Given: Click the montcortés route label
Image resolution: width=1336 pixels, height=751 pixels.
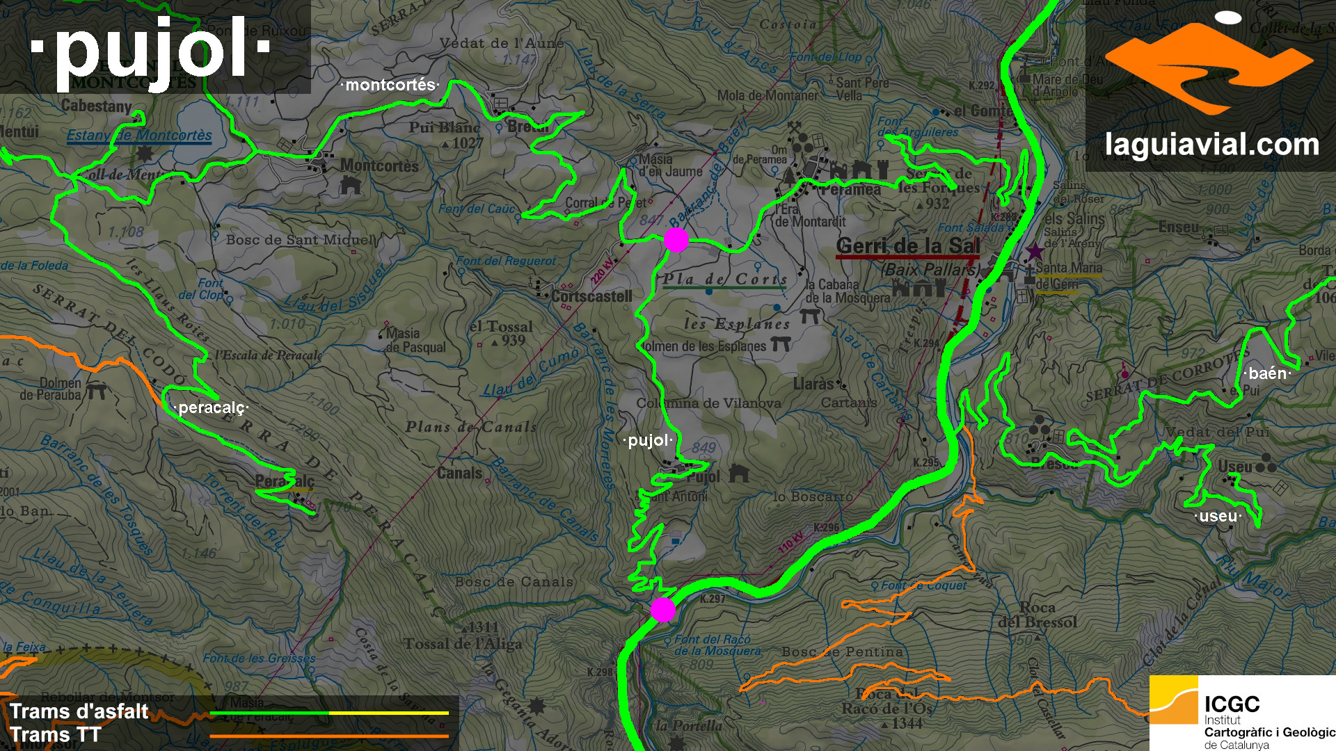Looking at the screenshot, I should coord(390,85).
